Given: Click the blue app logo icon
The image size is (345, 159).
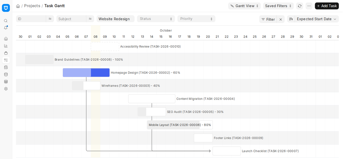Looking at the screenshot, I should coord(6,8).
